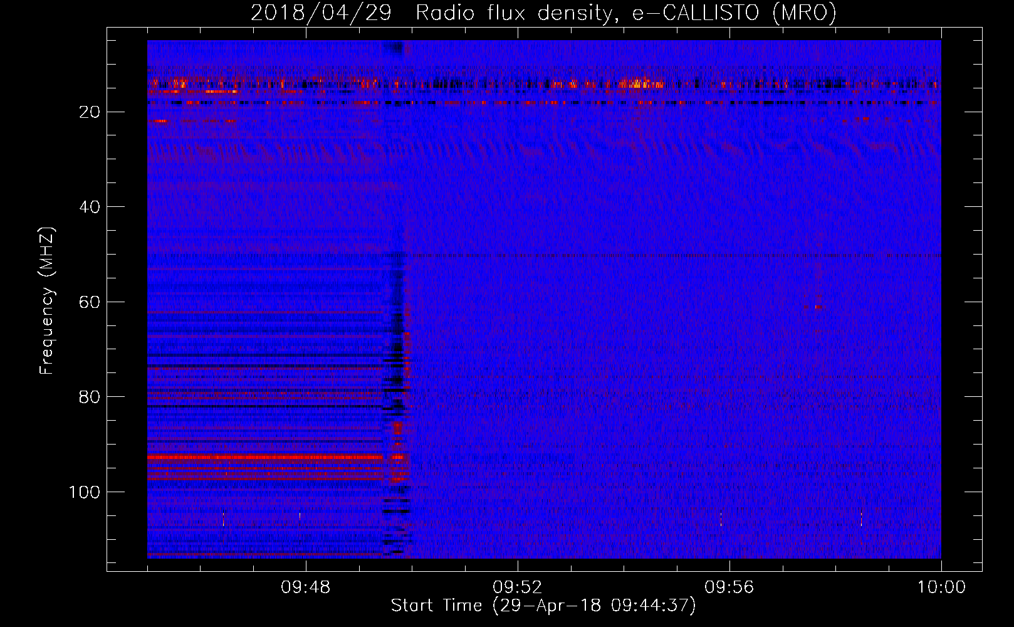The height and width of the screenshot is (627, 1014).
Task: Click the plot title 'Radio flux density, e-CALLISTO (MRO)'
Action: point(625,13)
